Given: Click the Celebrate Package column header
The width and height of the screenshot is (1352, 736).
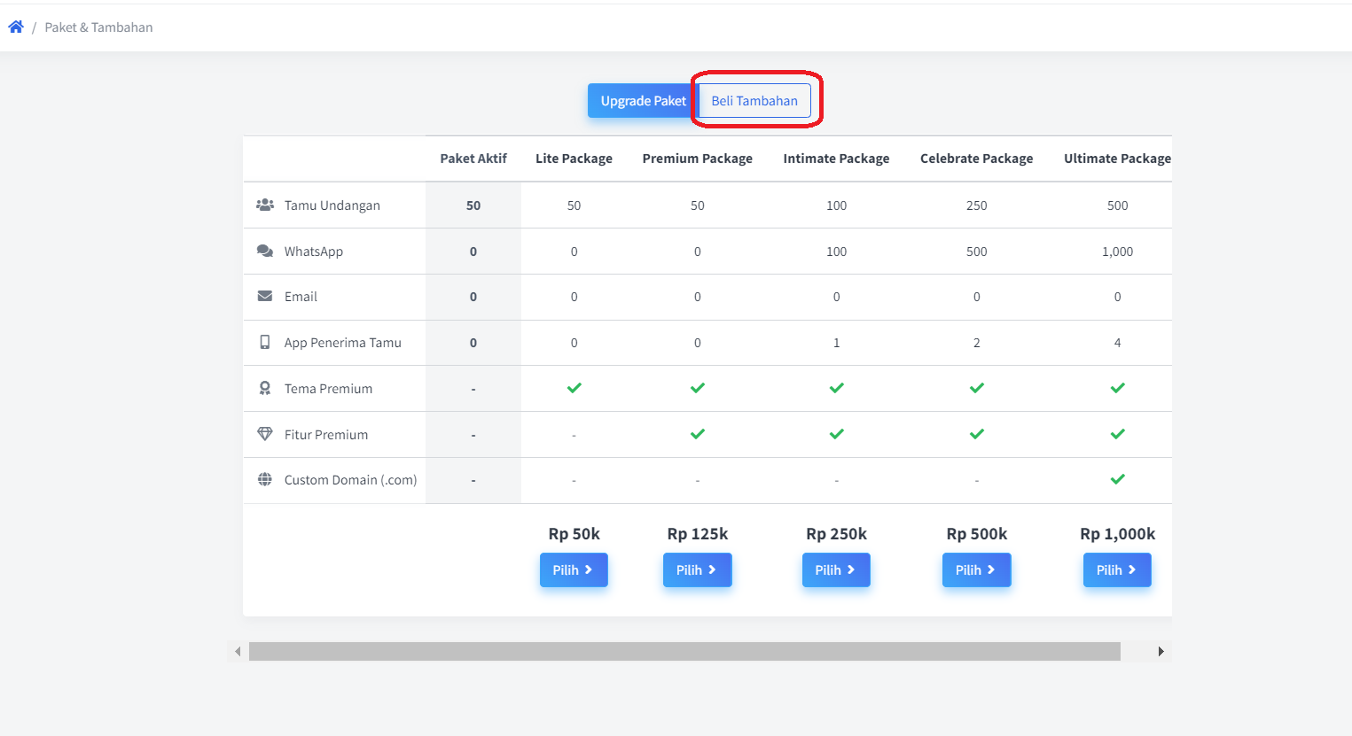Looking at the screenshot, I should point(976,159).
